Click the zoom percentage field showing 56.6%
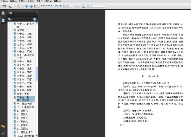Viewport: 191px width, 137px height. click(67, 6)
